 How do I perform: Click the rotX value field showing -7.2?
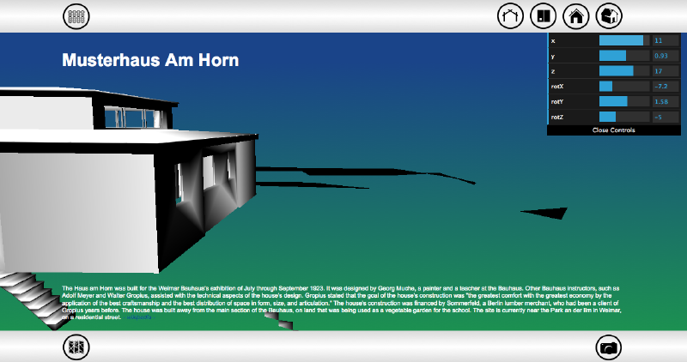[666, 87]
